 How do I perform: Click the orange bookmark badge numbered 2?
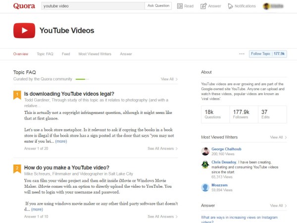point(17,169)
